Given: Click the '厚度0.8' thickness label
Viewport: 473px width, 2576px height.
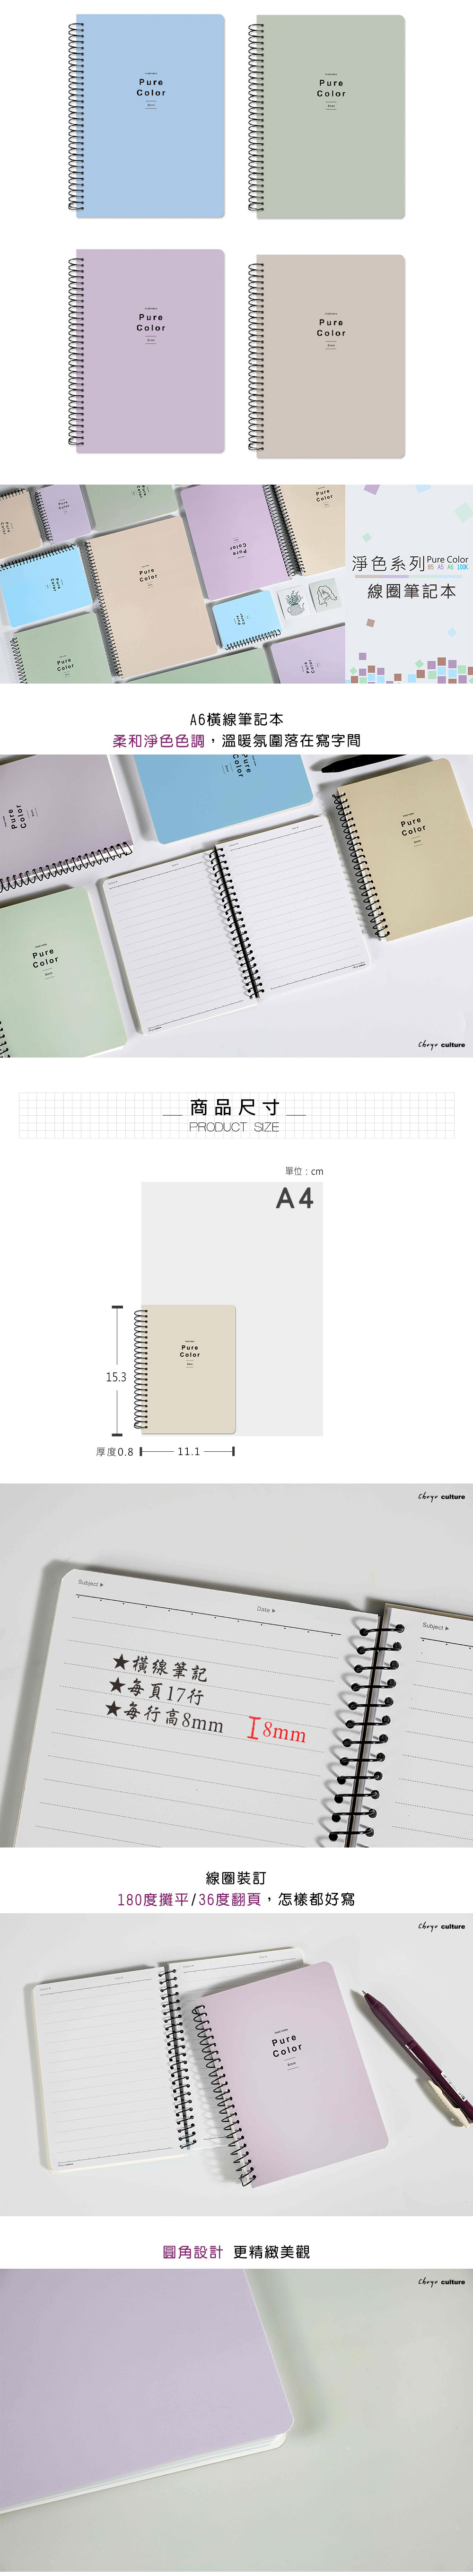Looking at the screenshot, I should 114,1452.
